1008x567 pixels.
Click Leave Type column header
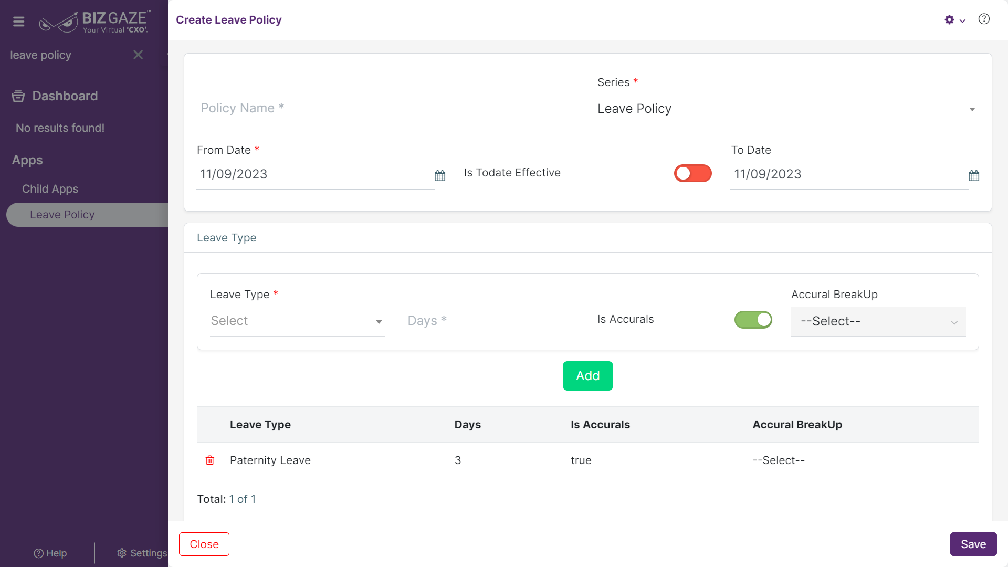(x=260, y=425)
